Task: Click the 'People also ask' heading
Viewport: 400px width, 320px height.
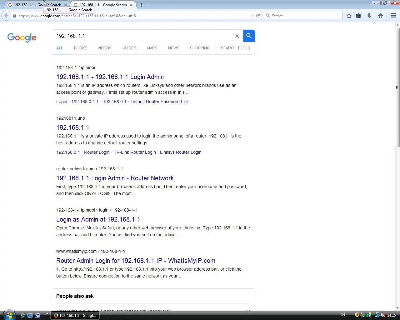Action: pos(75,296)
